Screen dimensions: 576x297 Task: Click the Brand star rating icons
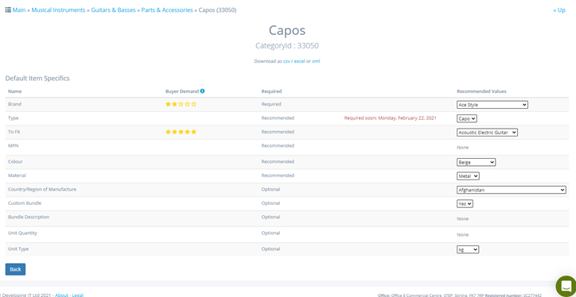tap(181, 105)
